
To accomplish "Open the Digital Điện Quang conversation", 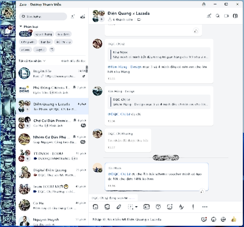I will (52, 172).
